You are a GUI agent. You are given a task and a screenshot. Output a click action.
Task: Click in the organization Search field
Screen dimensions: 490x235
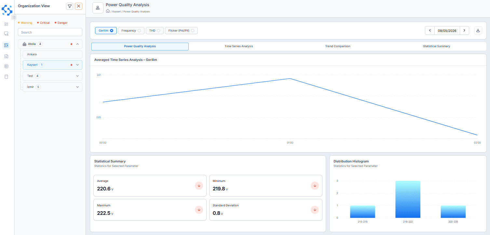(50, 32)
